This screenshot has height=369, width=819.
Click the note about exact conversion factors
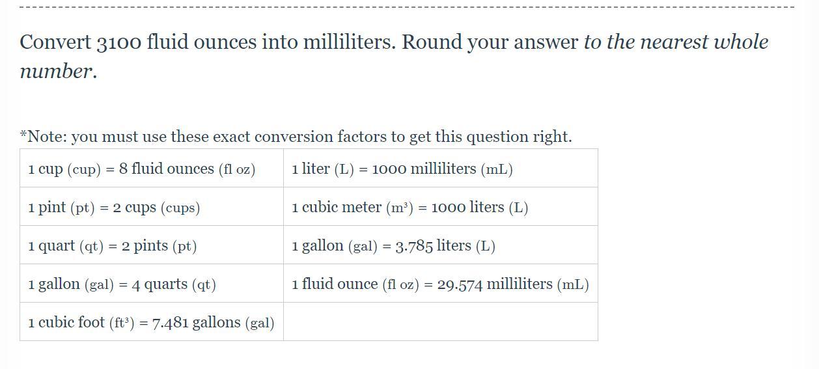[x=296, y=137]
